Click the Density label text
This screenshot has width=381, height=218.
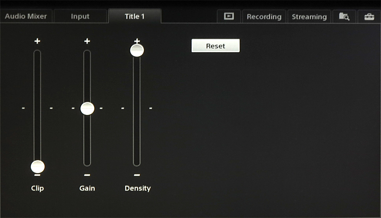137,188
